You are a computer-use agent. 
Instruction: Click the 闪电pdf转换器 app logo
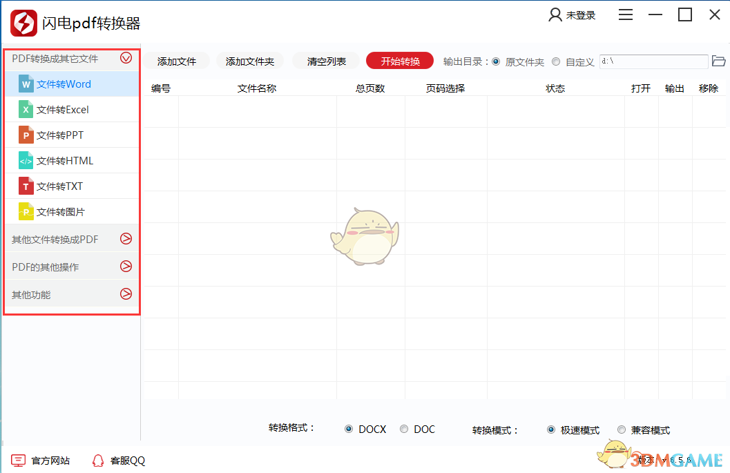[24, 21]
